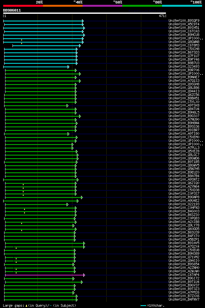Select the UniRef100_Q944I3 label

click(184, 91)
